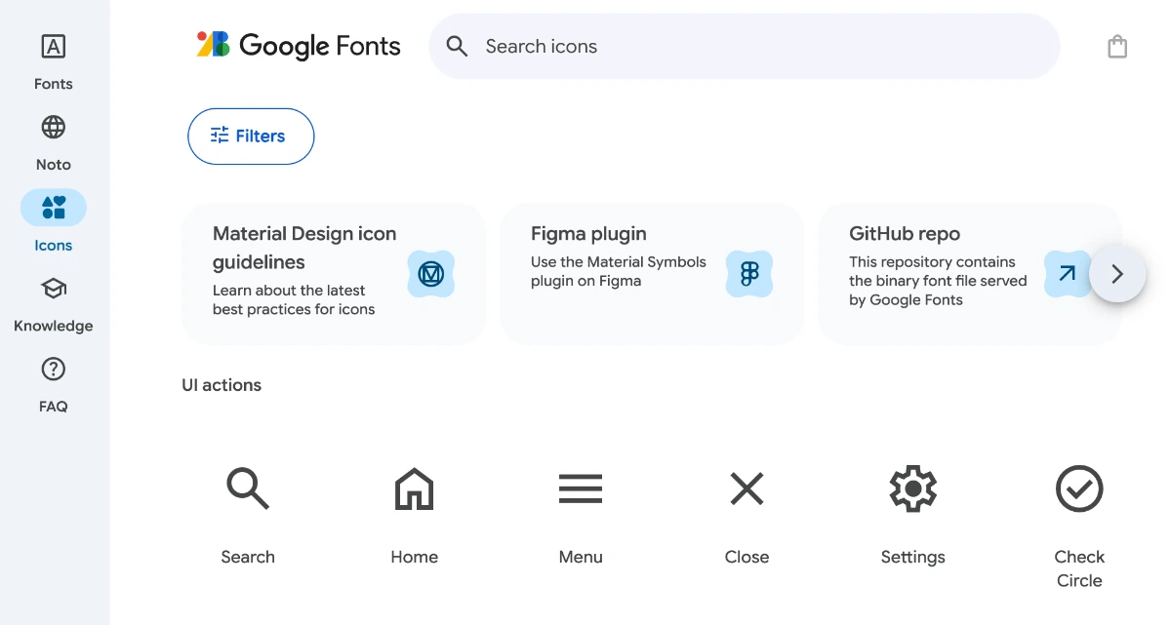Open the shopping bag icon
The height and width of the screenshot is (625, 1171).
tap(1117, 46)
